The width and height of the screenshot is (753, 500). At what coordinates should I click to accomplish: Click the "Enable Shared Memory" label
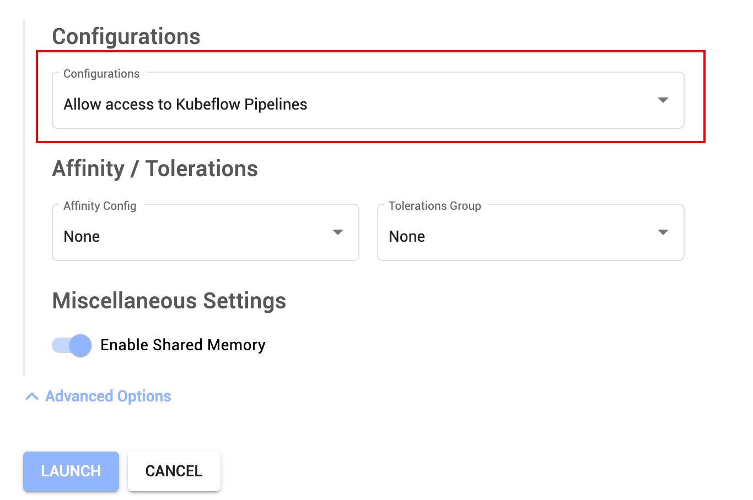(x=183, y=345)
